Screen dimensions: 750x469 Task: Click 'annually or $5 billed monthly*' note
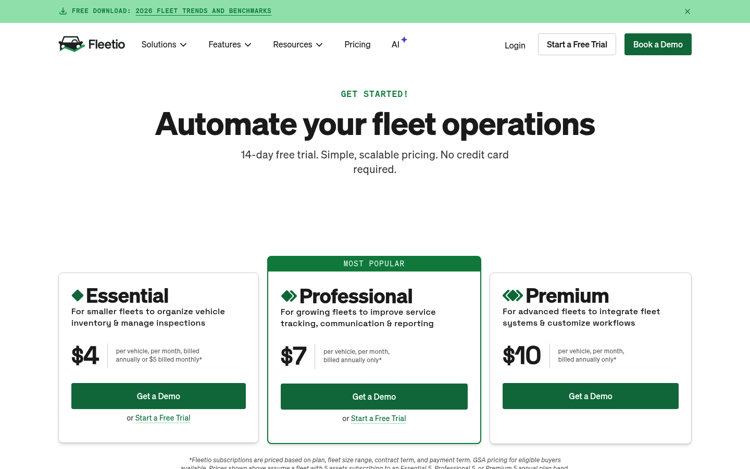click(x=159, y=360)
